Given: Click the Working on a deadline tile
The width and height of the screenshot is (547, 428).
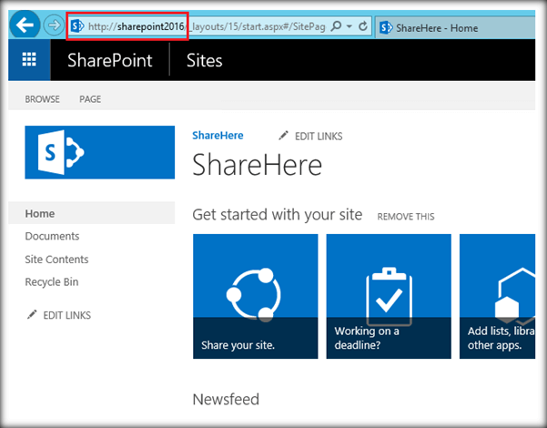Looking at the screenshot, I should coord(389,296).
